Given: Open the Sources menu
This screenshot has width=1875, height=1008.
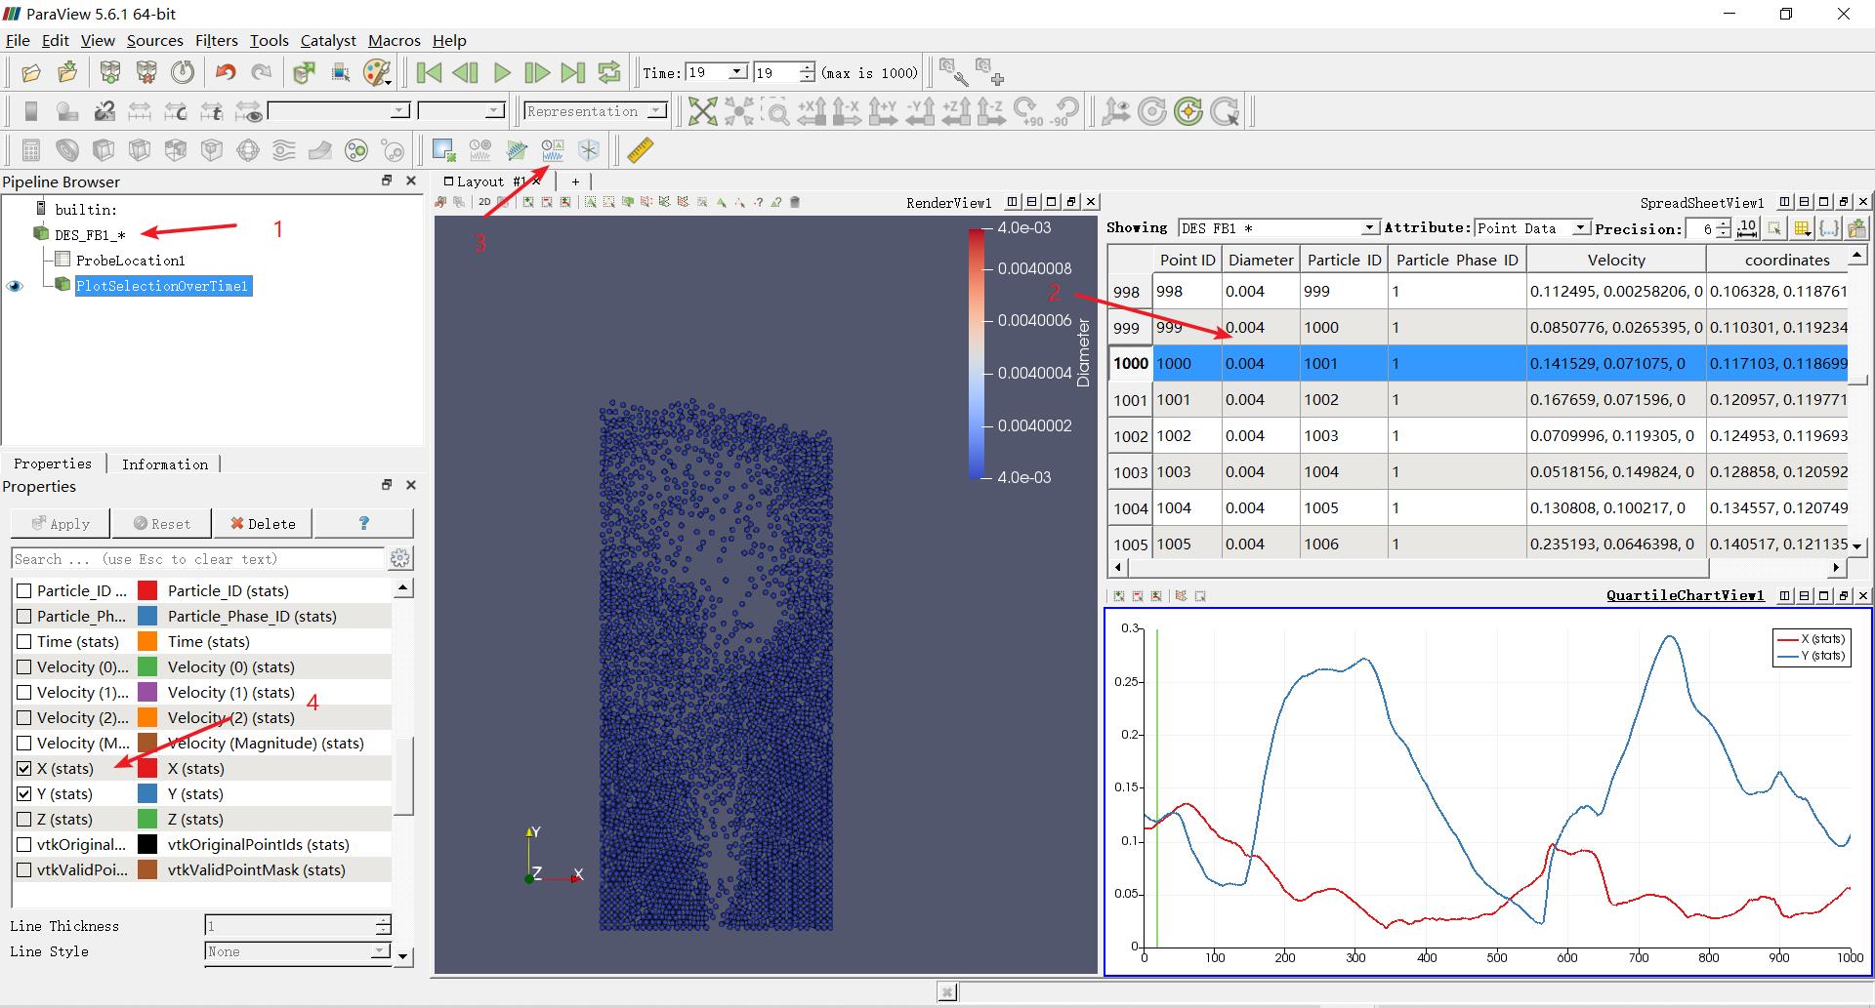Looking at the screenshot, I should pos(154,41).
